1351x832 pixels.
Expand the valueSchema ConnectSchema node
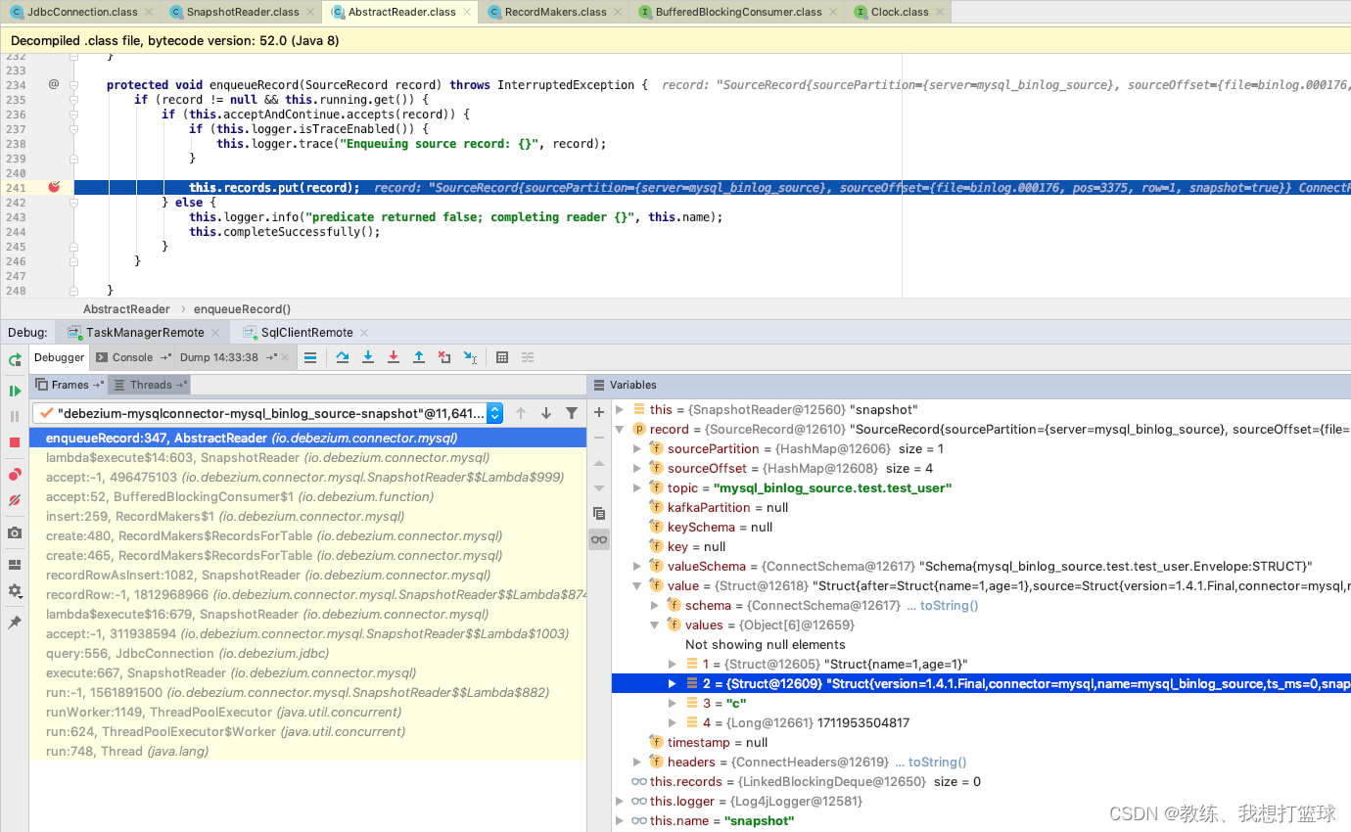pyautogui.click(x=637, y=566)
